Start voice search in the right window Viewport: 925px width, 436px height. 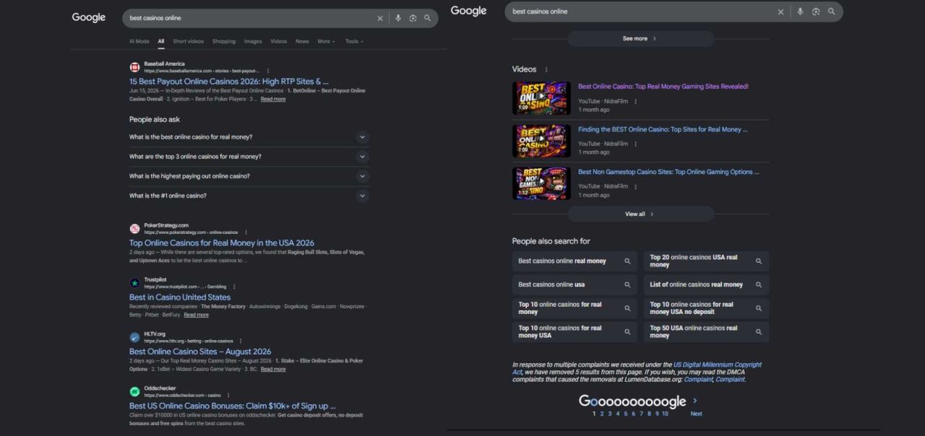coord(800,12)
